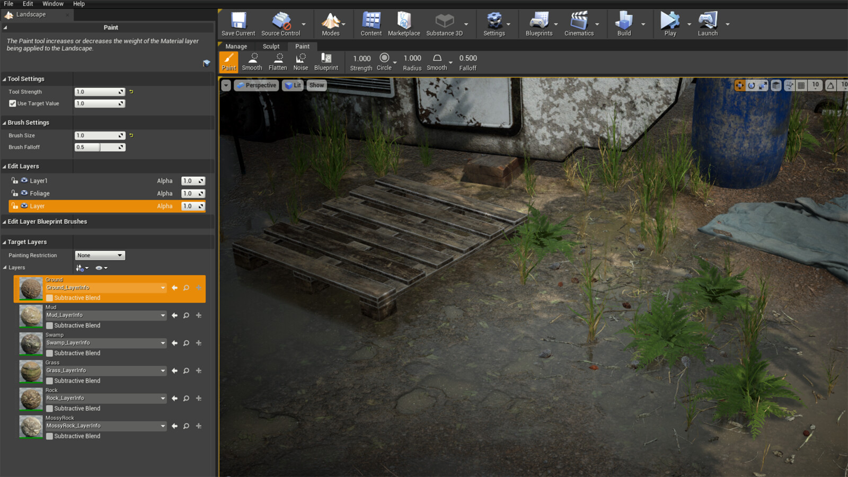848x477 pixels.
Task: Select the Blueprint brush tool
Action: point(326,61)
